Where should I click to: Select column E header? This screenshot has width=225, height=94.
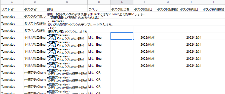(122, 2)
